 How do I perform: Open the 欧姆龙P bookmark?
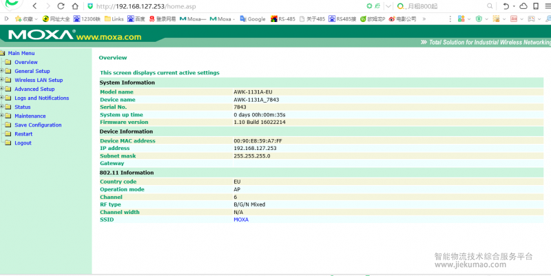[x=373, y=19]
